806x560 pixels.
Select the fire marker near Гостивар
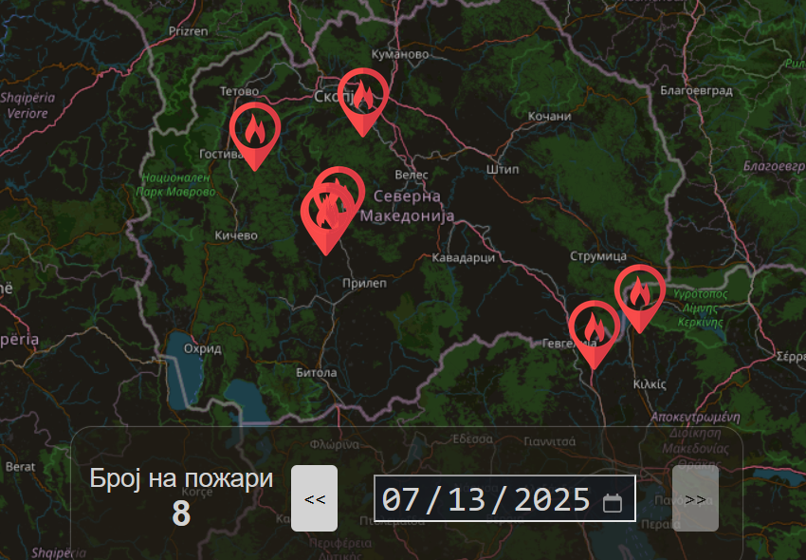coord(254,132)
